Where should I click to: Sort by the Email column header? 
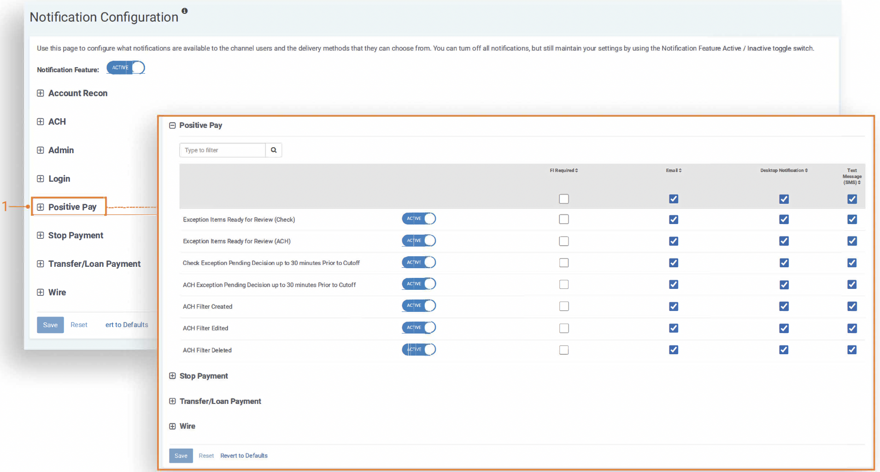click(x=674, y=171)
